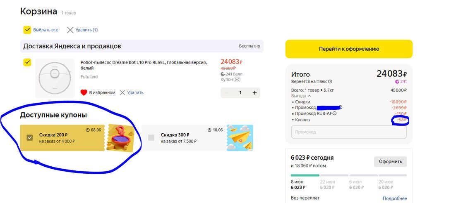Increase item quantity with plus button
The height and width of the screenshot is (203, 451).
pyautogui.click(x=254, y=93)
